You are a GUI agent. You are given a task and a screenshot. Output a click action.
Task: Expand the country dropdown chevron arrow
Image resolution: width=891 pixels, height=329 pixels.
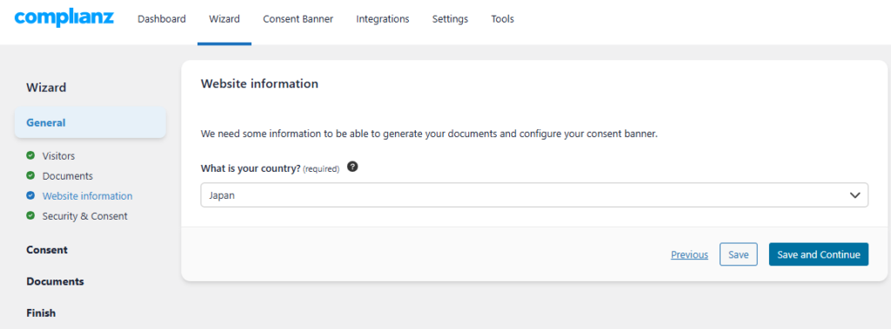pyautogui.click(x=854, y=195)
